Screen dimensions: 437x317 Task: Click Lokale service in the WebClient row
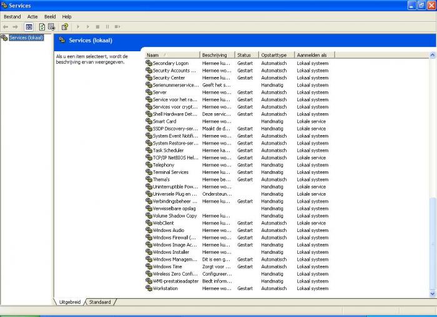coord(312,223)
